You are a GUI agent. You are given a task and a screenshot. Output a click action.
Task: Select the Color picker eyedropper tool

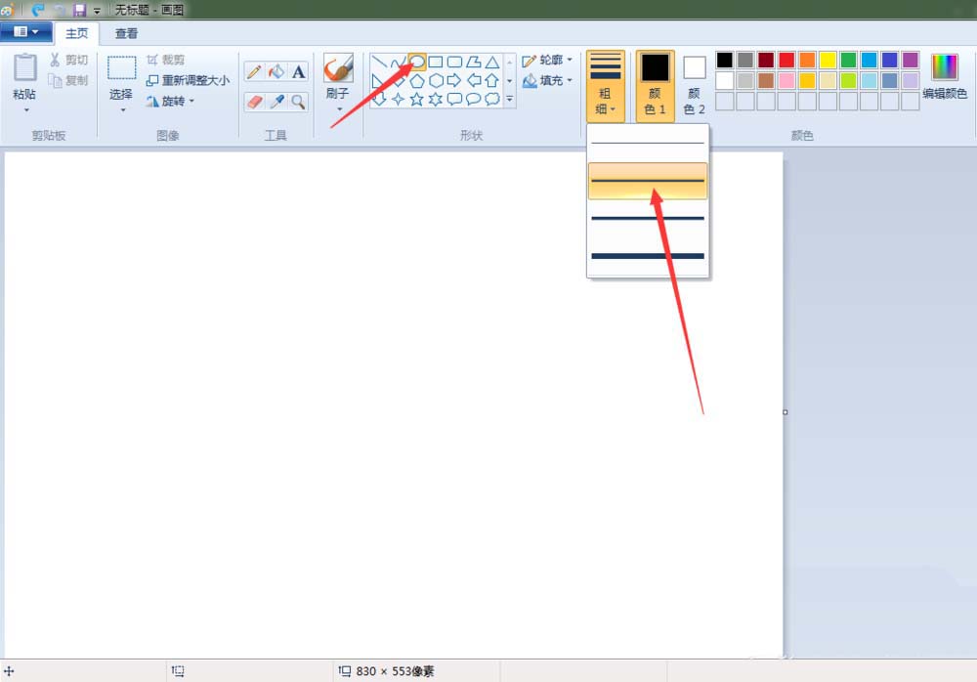pyautogui.click(x=276, y=101)
